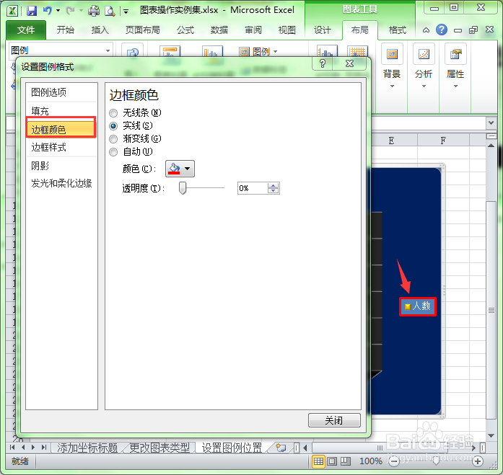Close the 设置图例格式 dialog with X
This screenshot has height=475, width=503.
pos(350,63)
